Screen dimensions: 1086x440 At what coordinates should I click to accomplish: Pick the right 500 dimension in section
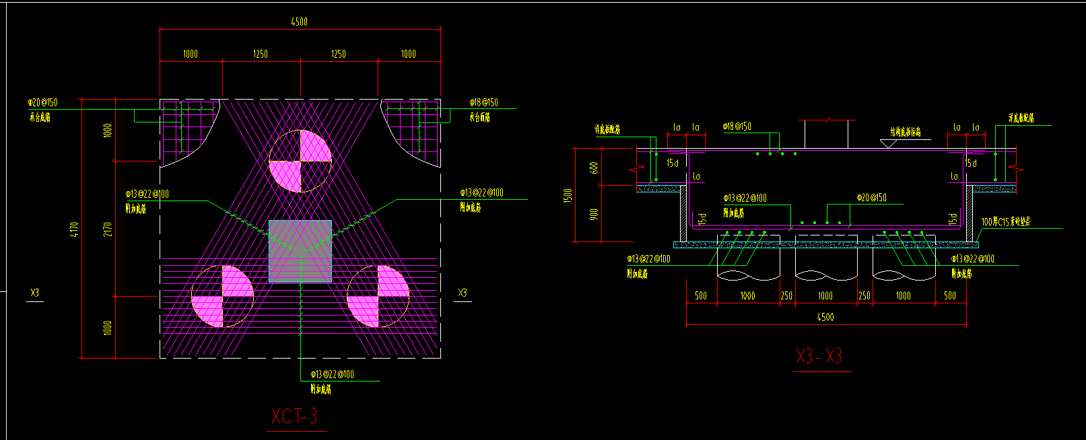(x=950, y=295)
